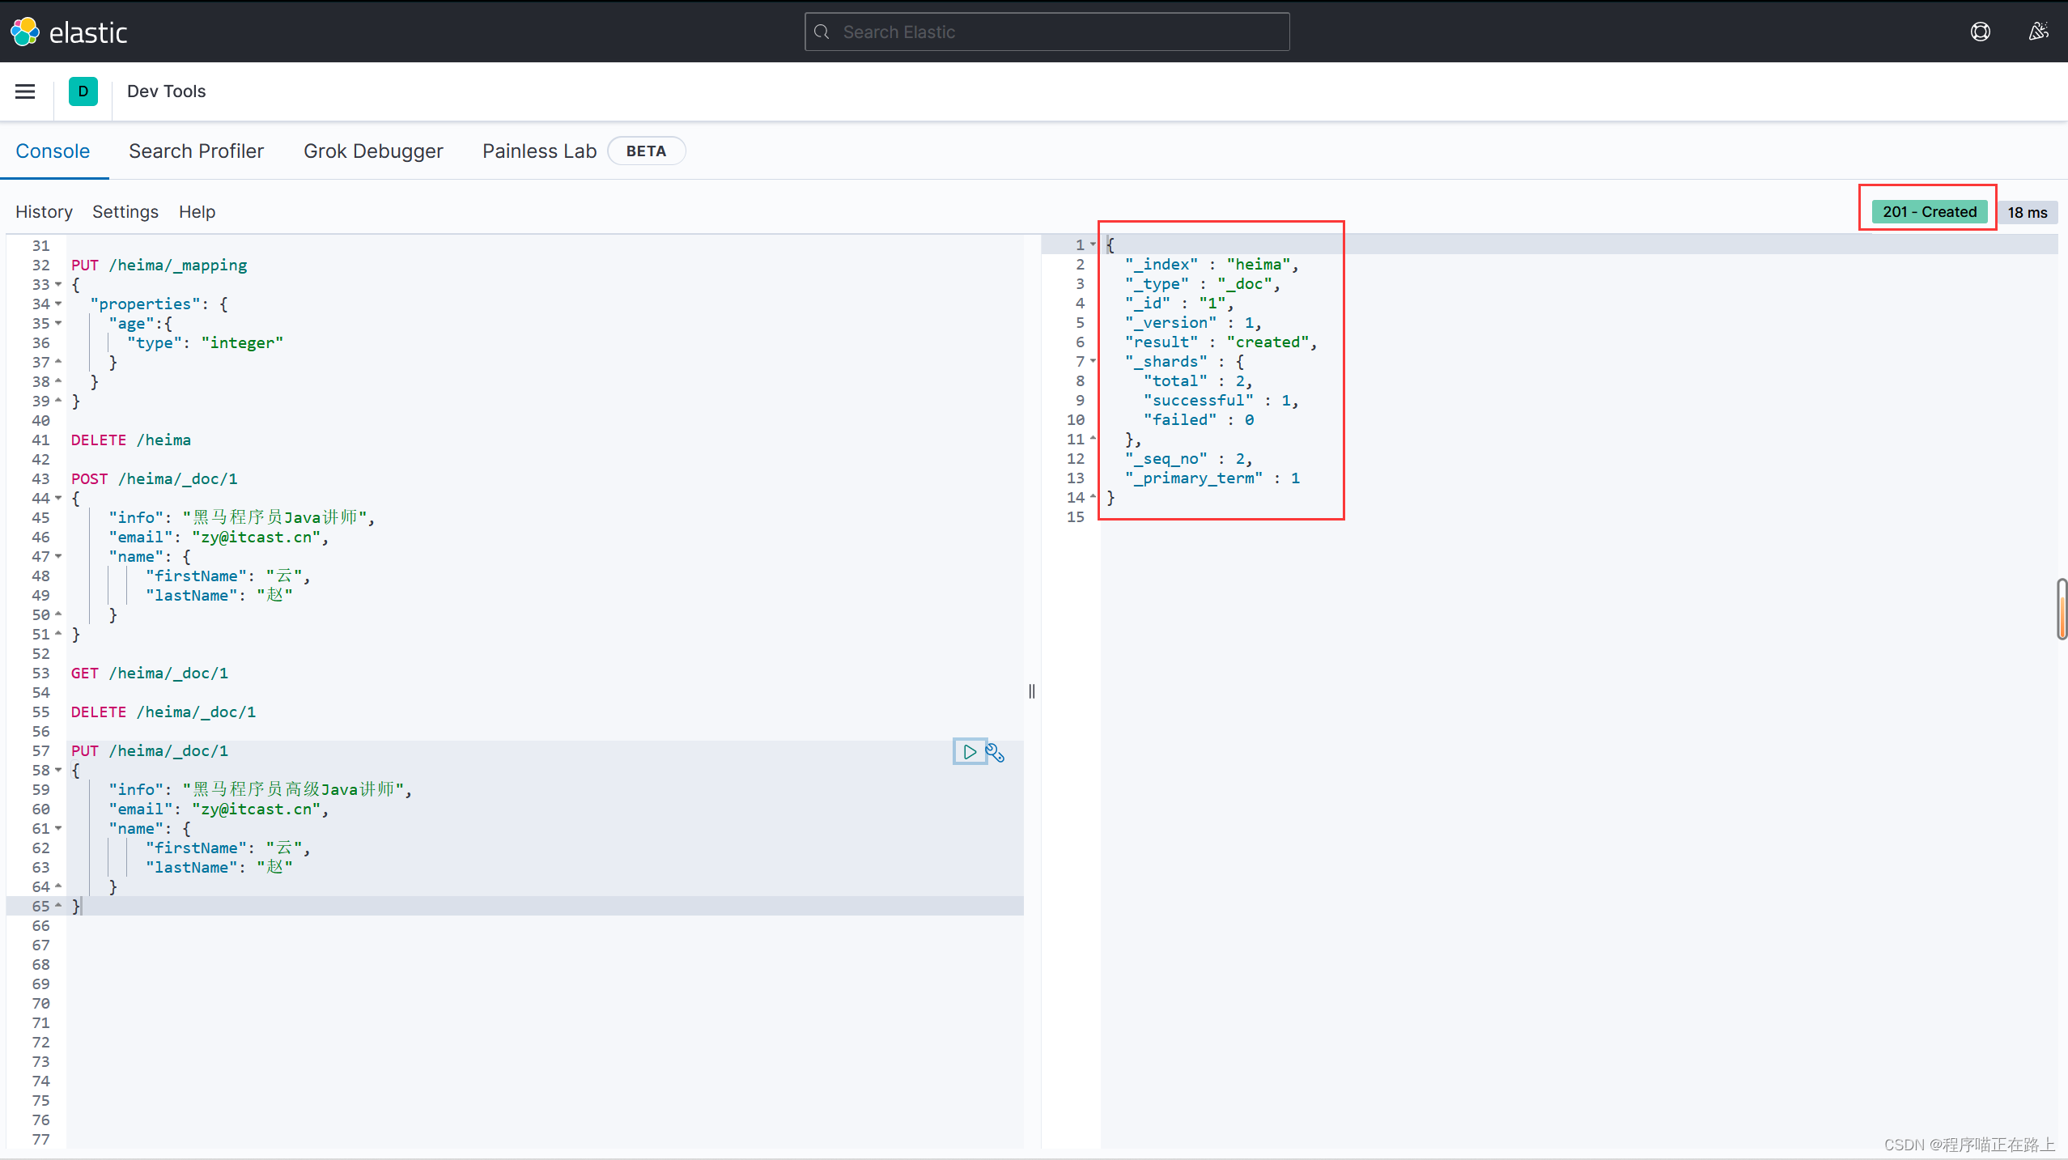Image resolution: width=2068 pixels, height=1160 pixels.
Task: Collapse the response _shards fold arrow on line 7
Action: click(1093, 361)
